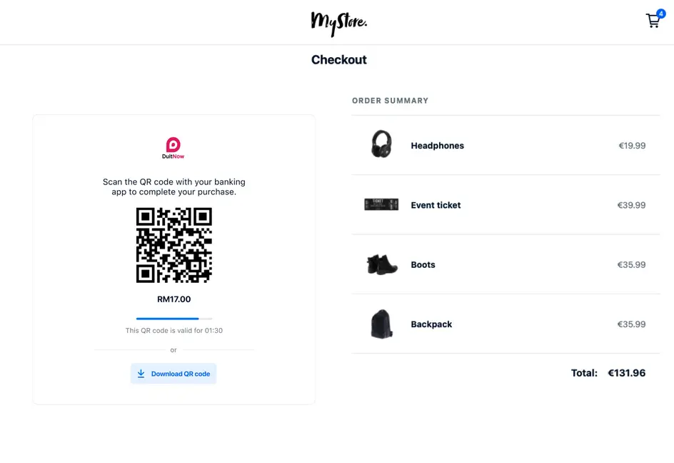Select the Backpack item name
Screen dimensions: 674x463
click(431, 324)
